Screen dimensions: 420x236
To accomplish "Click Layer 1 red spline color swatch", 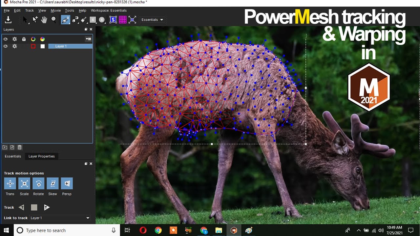I will coord(33,46).
